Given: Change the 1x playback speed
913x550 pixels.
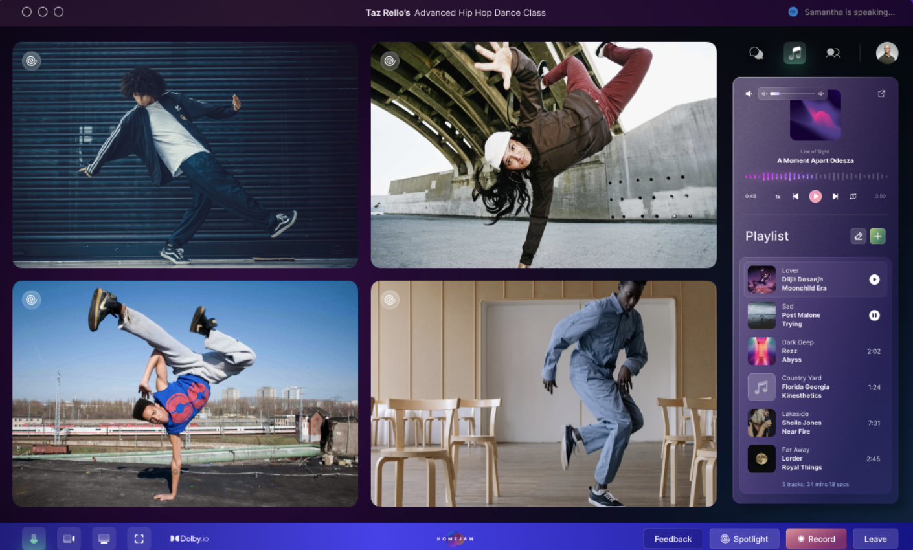Looking at the screenshot, I should 778,197.
